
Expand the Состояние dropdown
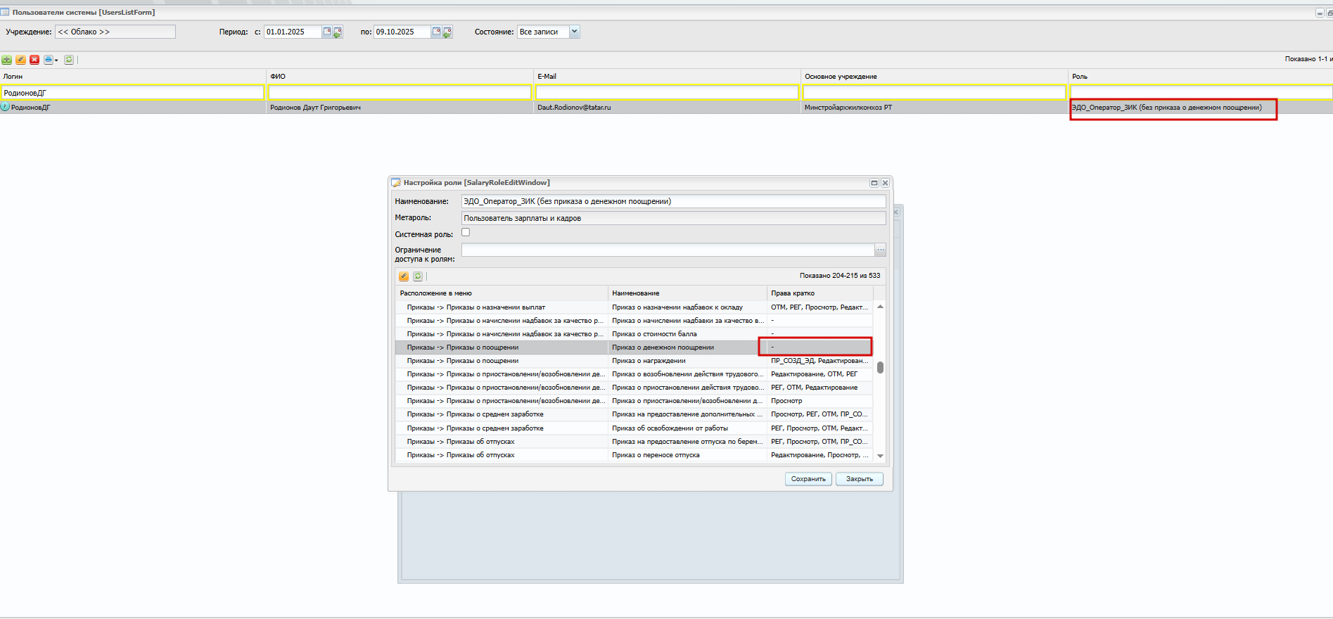[575, 32]
